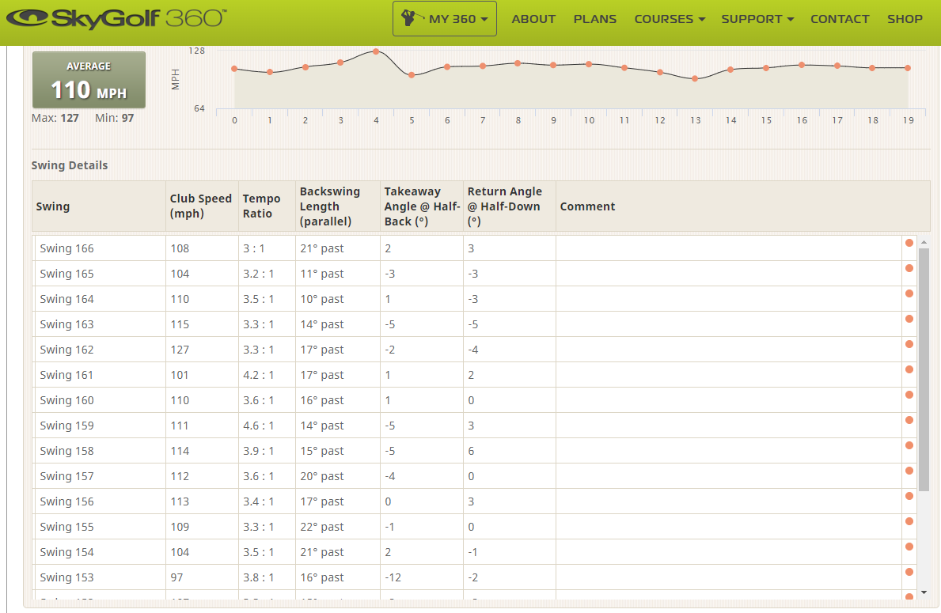Select the Swing 166 row label
The width and height of the screenshot is (941, 613).
[x=66, y=248]
